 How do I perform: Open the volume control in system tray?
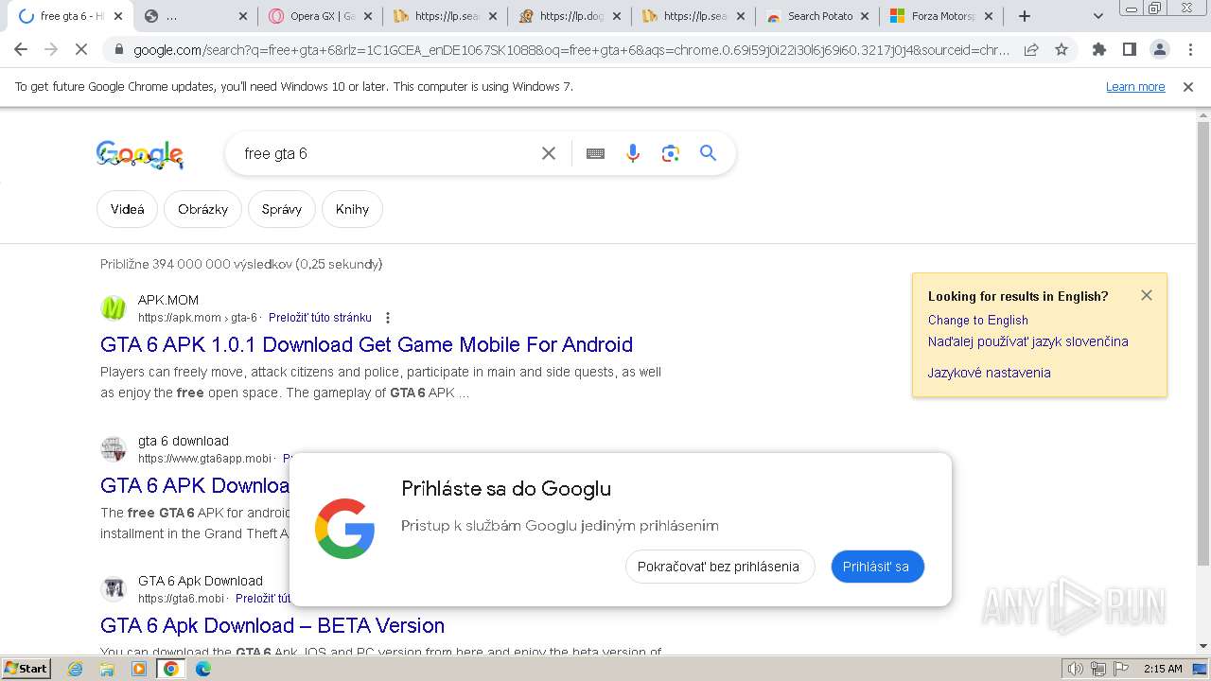[x=1076, y=669]
